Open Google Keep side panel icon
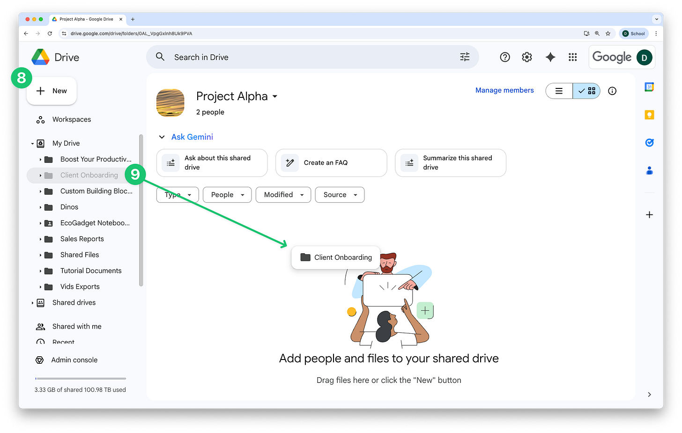682x433 pixels. pos(649,115)
